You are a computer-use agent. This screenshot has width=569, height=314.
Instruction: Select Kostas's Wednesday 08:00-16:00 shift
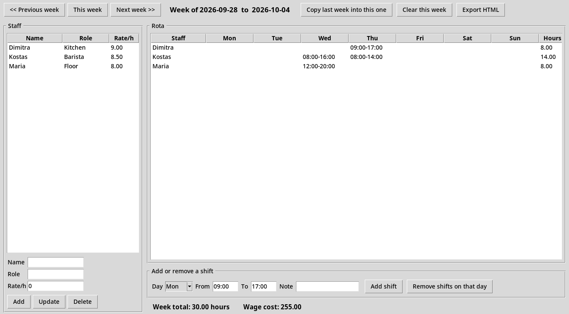319,57
